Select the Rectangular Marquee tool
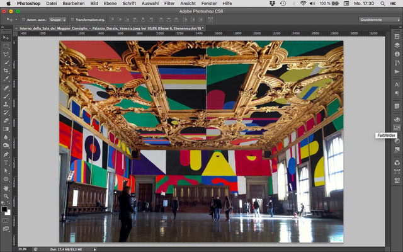The image size is (403, 252). point(6,46)
